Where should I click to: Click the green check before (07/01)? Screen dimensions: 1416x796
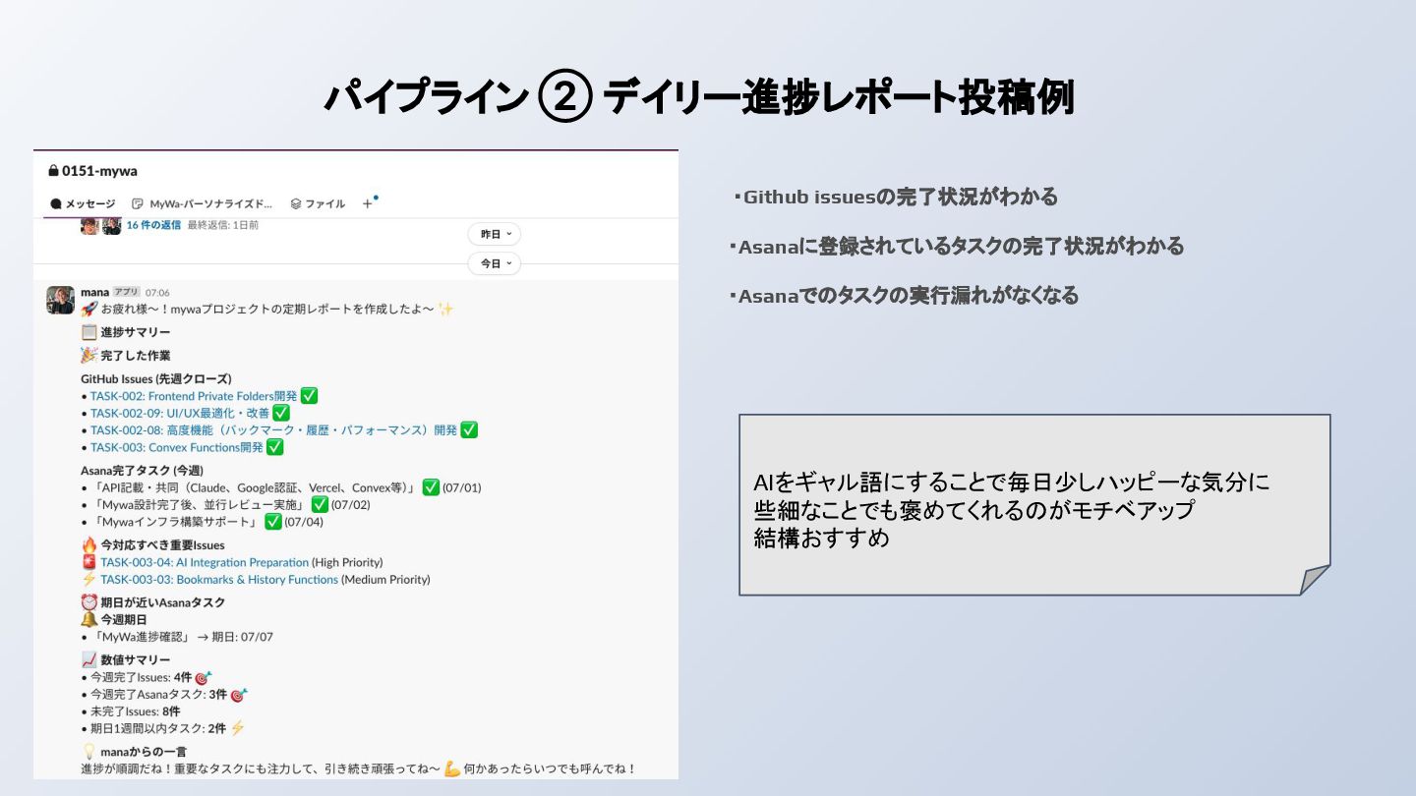click(431, 486)
